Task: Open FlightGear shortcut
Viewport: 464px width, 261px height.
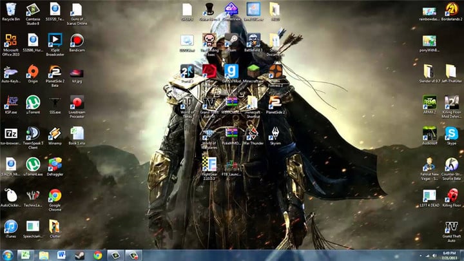Action: click(x=209, y=169)
